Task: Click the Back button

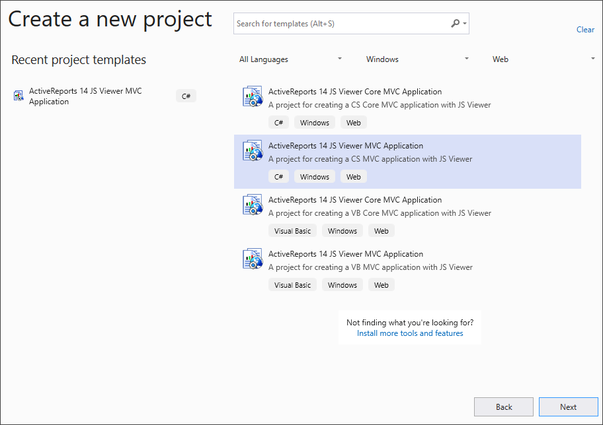Action: click(x=503, y=407)
